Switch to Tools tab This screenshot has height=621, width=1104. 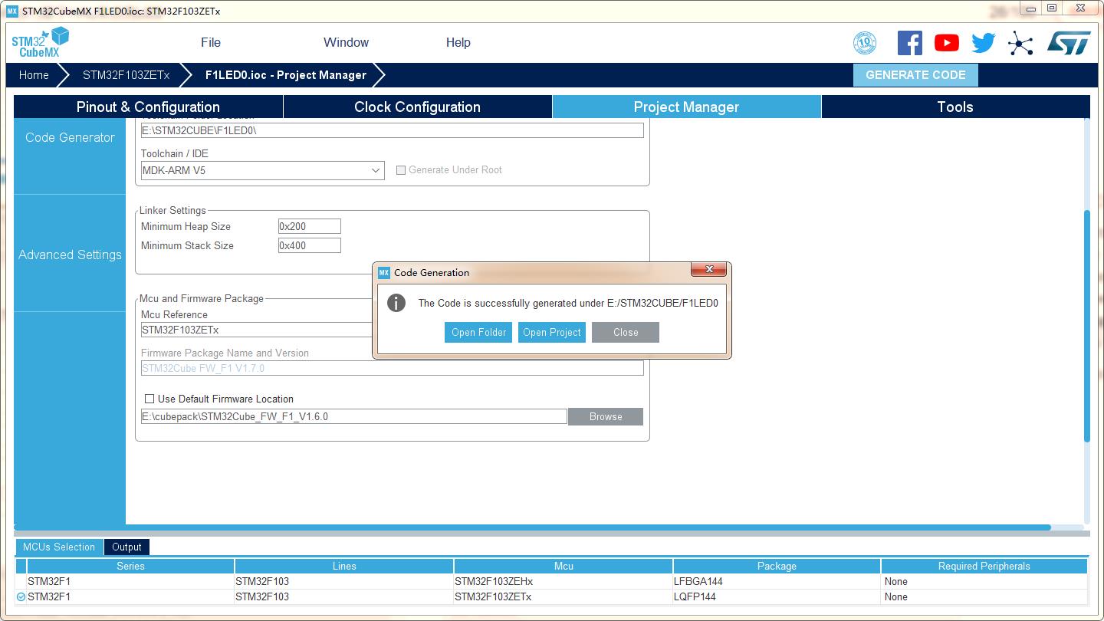(x=955, y=107)
